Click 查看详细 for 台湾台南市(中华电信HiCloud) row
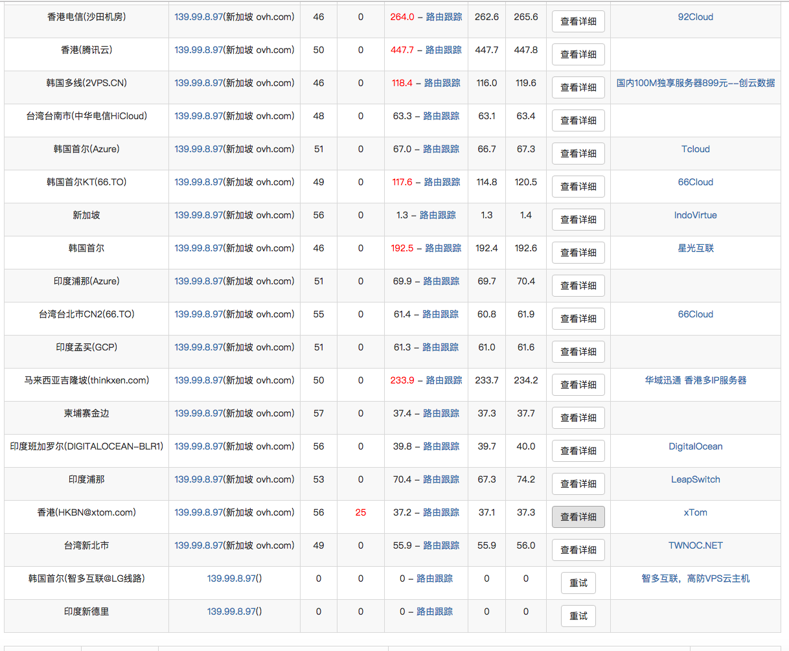789x651 pixels. [578, 120]
